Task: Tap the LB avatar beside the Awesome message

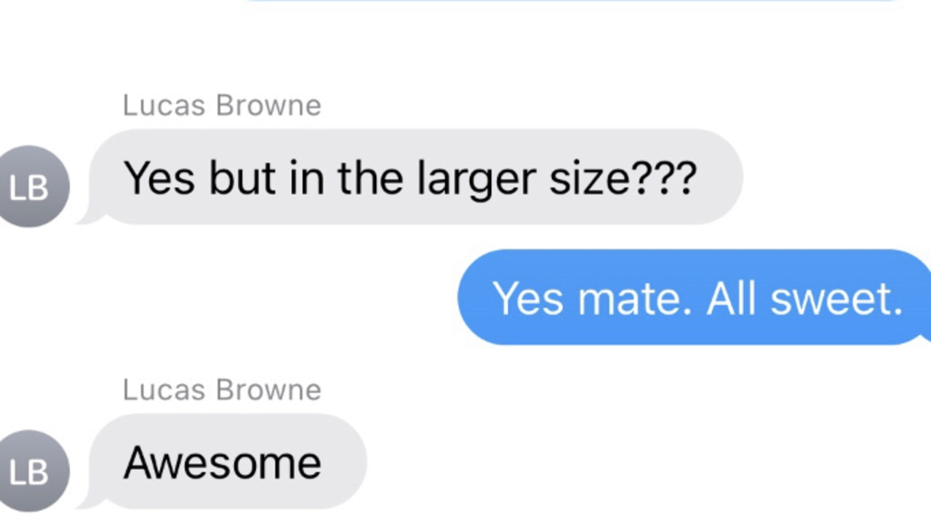Action: (x=31, y=472)
